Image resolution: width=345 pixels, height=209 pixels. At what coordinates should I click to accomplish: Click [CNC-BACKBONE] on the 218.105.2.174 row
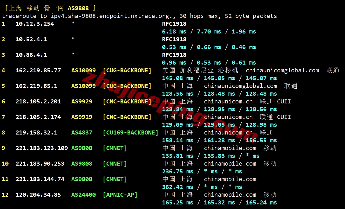click(x=127, y=117)
